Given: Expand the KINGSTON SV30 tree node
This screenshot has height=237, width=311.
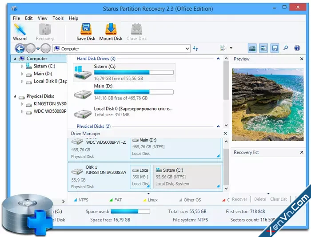Looking at the screenshot, I should point(22,104).
